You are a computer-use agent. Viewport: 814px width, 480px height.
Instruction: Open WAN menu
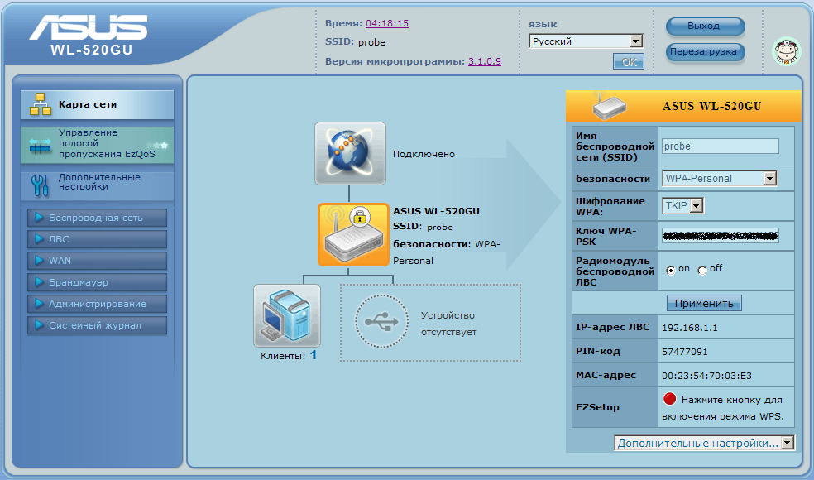[x=97, y=261]
